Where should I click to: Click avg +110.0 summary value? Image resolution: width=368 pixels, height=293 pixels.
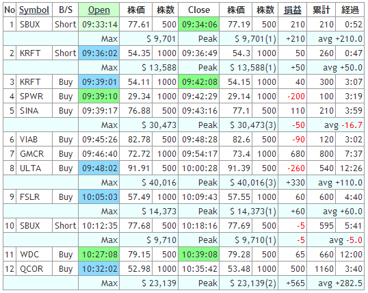click(340, 183)
